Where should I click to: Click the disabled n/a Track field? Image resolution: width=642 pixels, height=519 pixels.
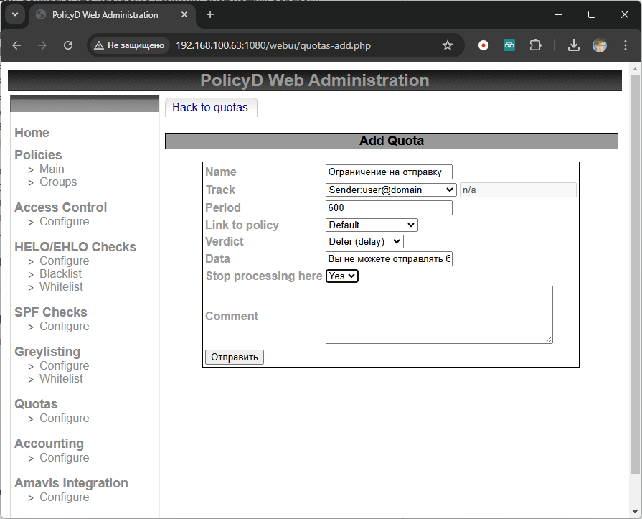pyautogui.click(x=518, y=190)
